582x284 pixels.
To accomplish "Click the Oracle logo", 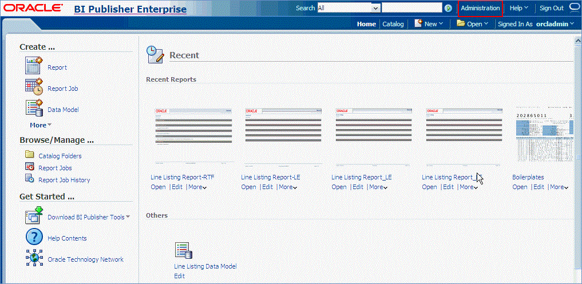I will (x=34, y=8).
